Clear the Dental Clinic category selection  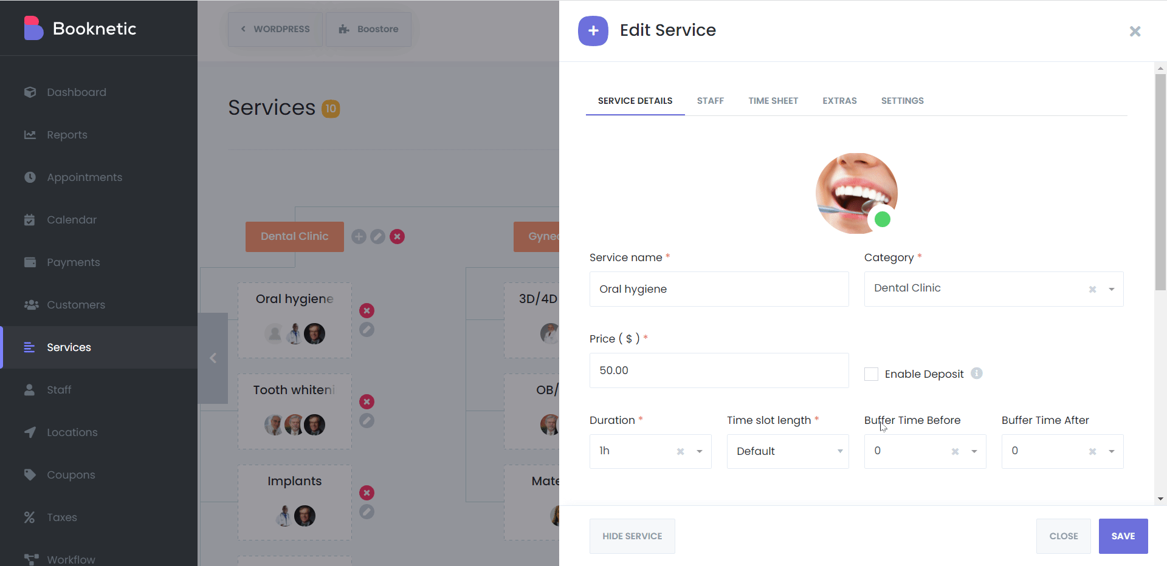coord(1092,289)
